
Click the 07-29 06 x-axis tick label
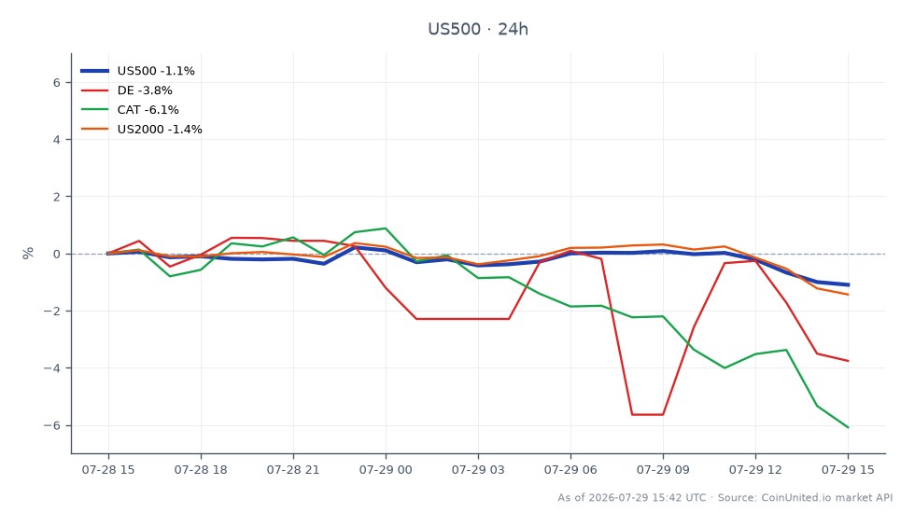(570, 470)
